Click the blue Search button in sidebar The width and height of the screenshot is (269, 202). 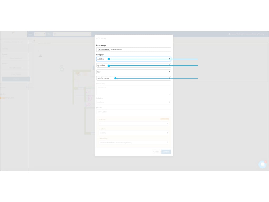16,79
